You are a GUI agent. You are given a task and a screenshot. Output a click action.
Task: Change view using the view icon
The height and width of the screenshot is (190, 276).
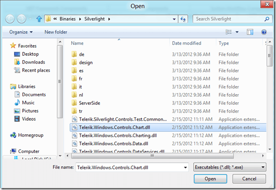pyautogui.click(x=228, y=32)
